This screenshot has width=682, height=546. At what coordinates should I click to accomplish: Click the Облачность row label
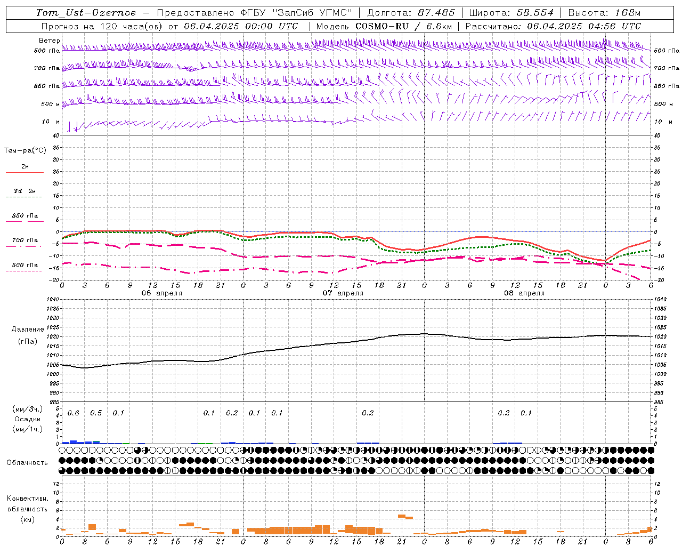coord(27,462)
